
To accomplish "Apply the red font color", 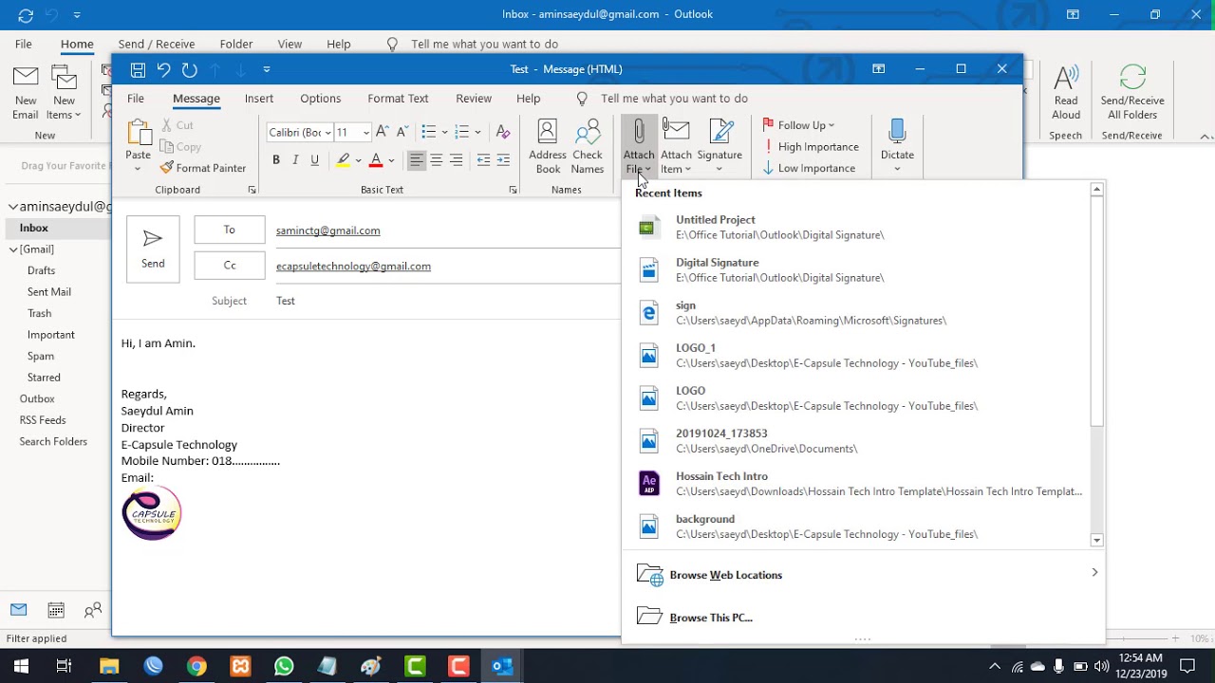I will tap(376, 160).
